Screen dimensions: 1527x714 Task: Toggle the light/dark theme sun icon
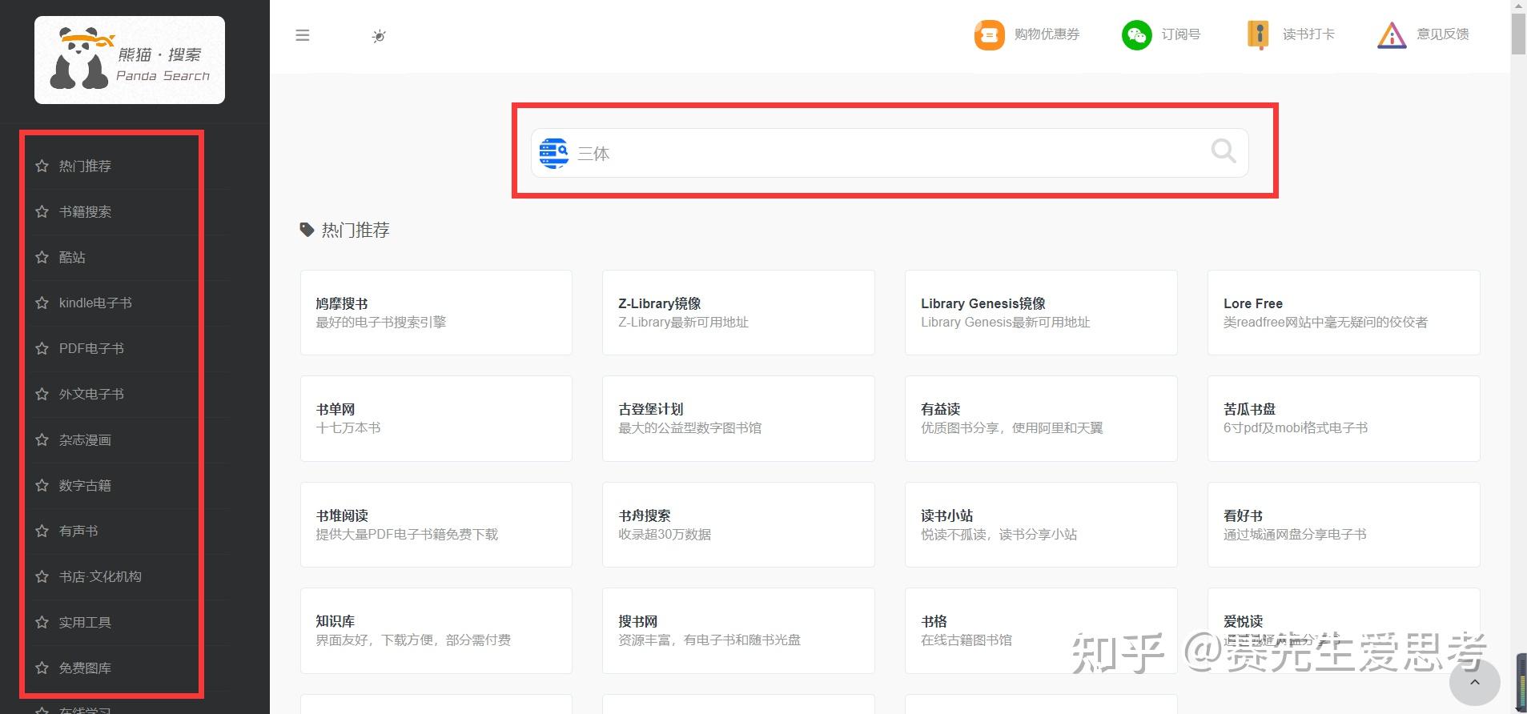pos(379,36)
